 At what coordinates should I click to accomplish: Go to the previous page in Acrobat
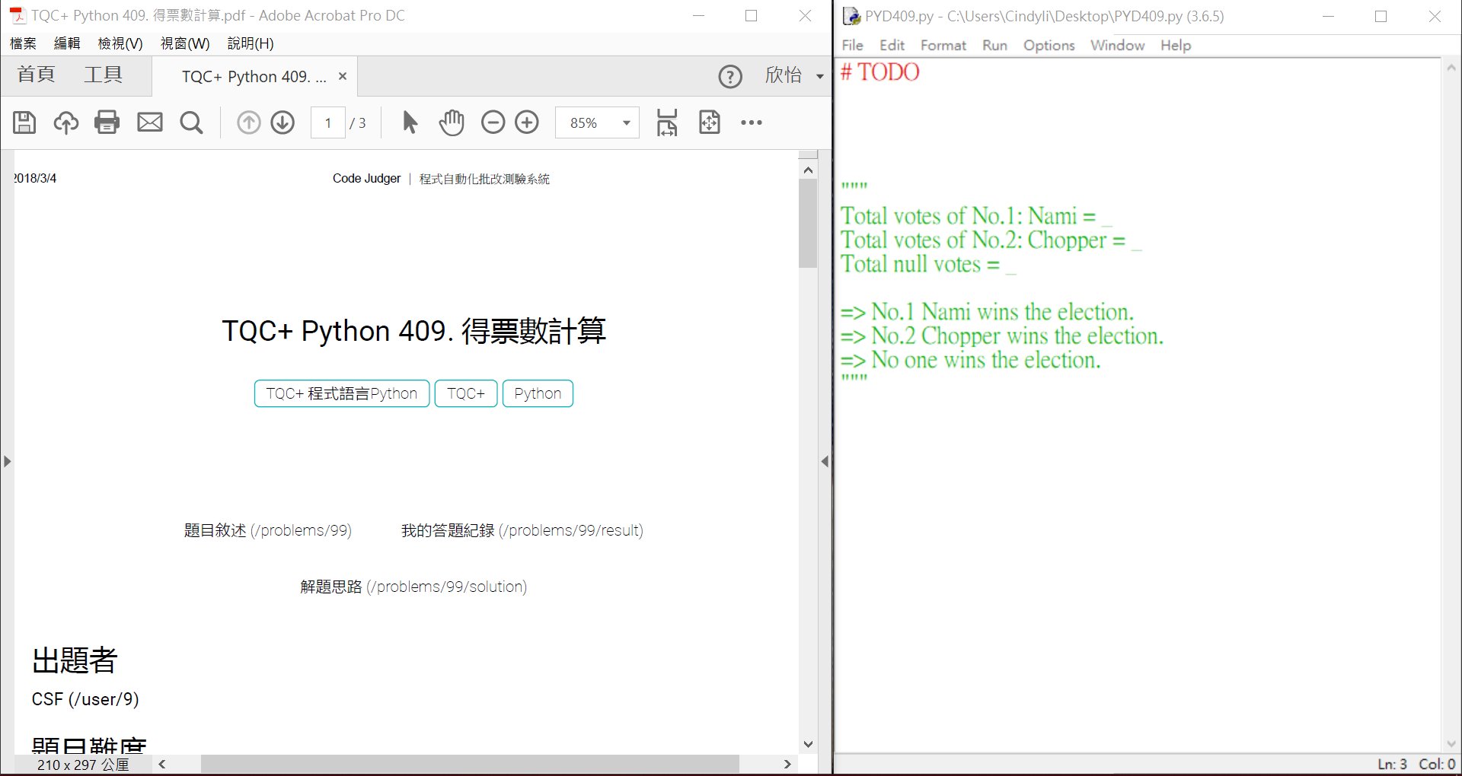point(248,122)
